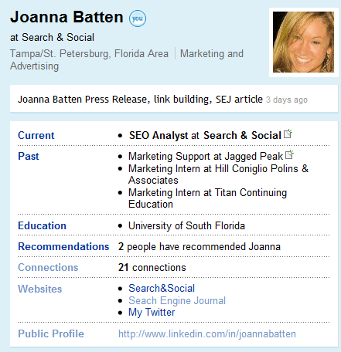This screenshot has height=352, width=341.
Task: Click the 'at Search & Social' headline
Action: [x=52, y=38]
